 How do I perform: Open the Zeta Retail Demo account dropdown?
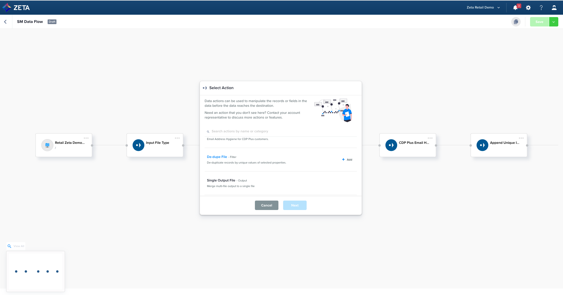[x=483, y=8]
